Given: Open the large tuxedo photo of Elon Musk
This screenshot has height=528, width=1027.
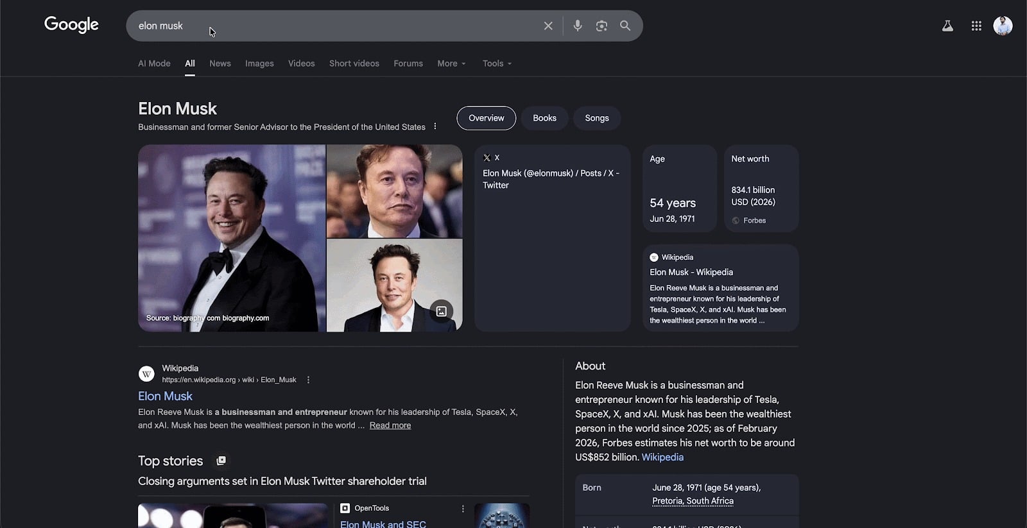Looking at the screenshot, I should click(x=232, y=238).
